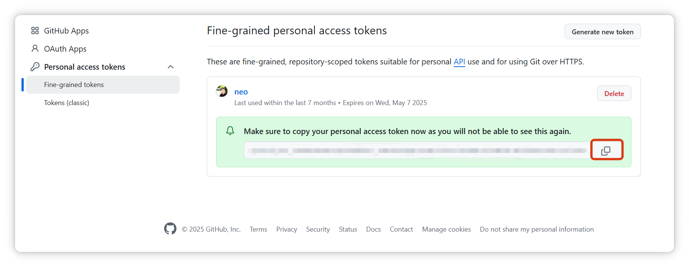This screenshot has height=267, width=689.
Task: Click the GitHub Apps grid icon
Action: pyautogui.click(x=35, y=31)
